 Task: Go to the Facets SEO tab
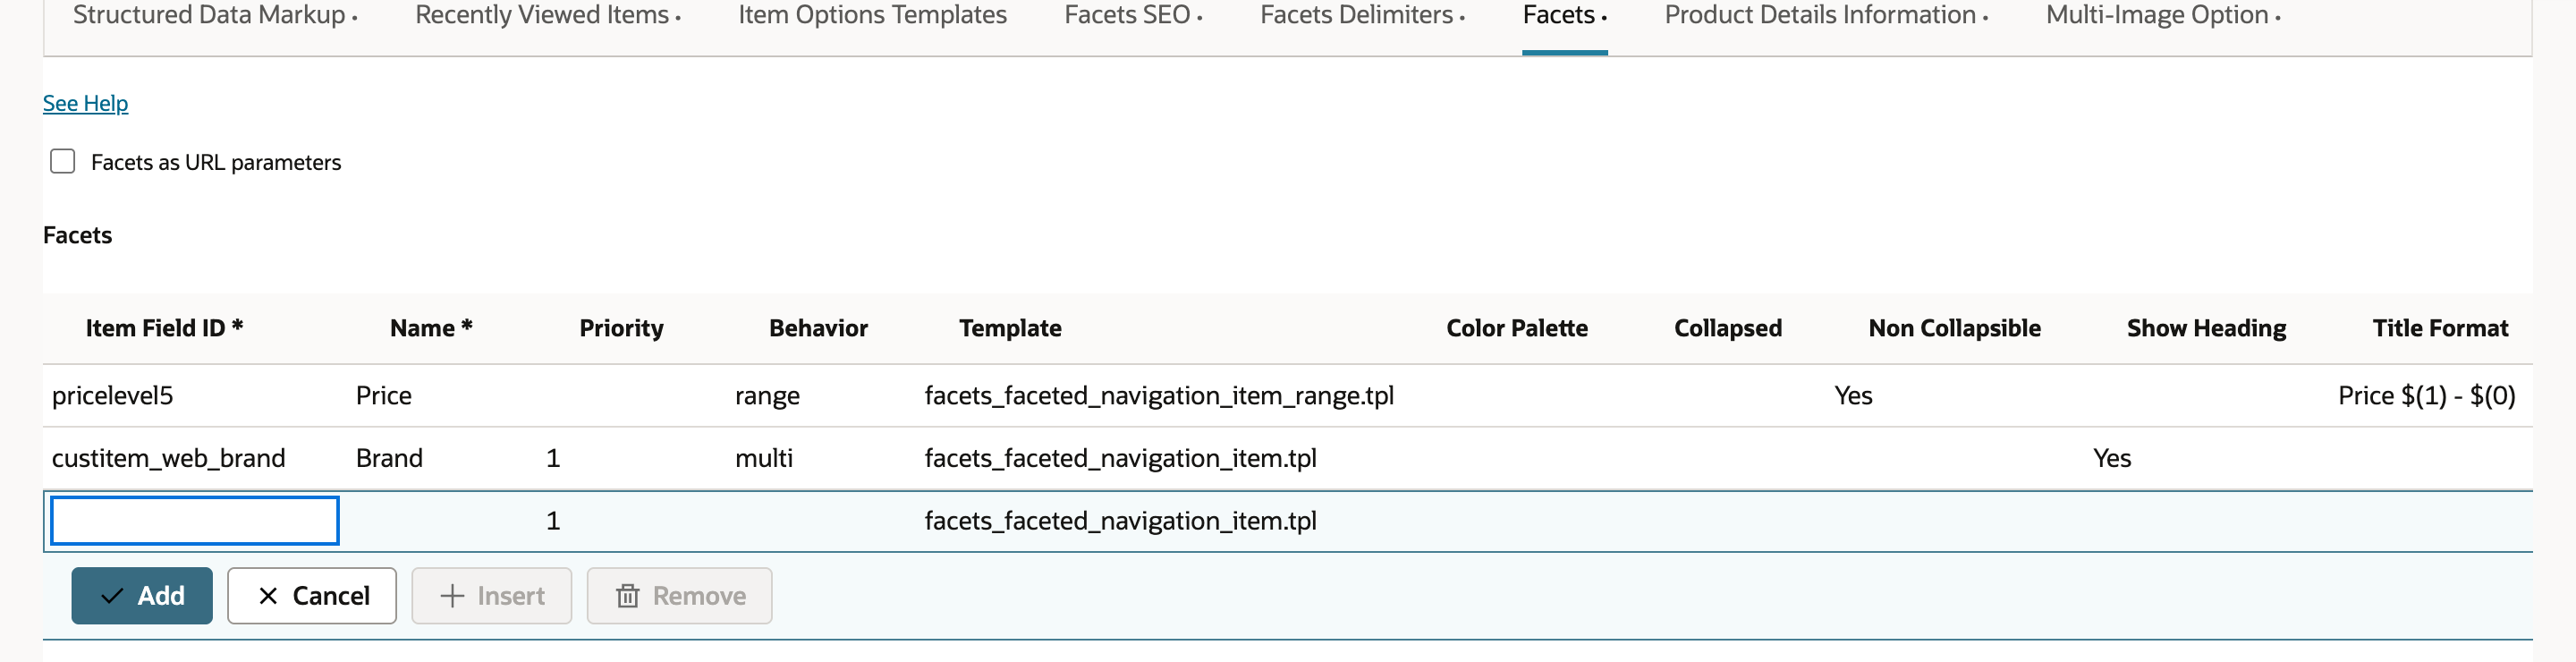click(x=1132, y=15)
